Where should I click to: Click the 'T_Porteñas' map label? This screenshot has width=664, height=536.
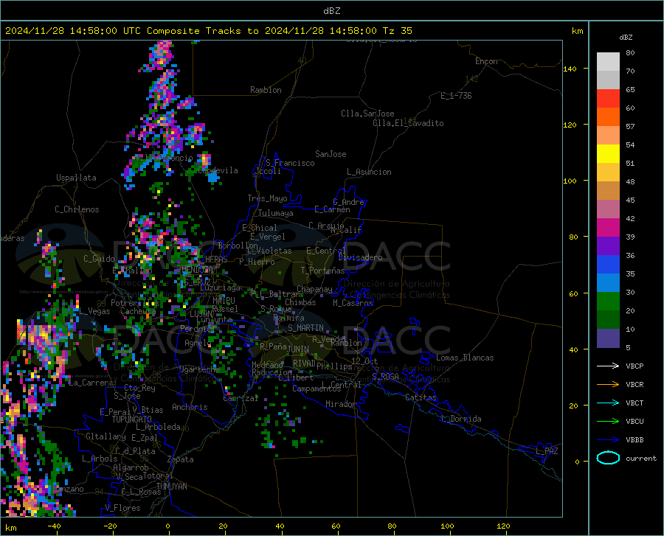coord(322,271)
